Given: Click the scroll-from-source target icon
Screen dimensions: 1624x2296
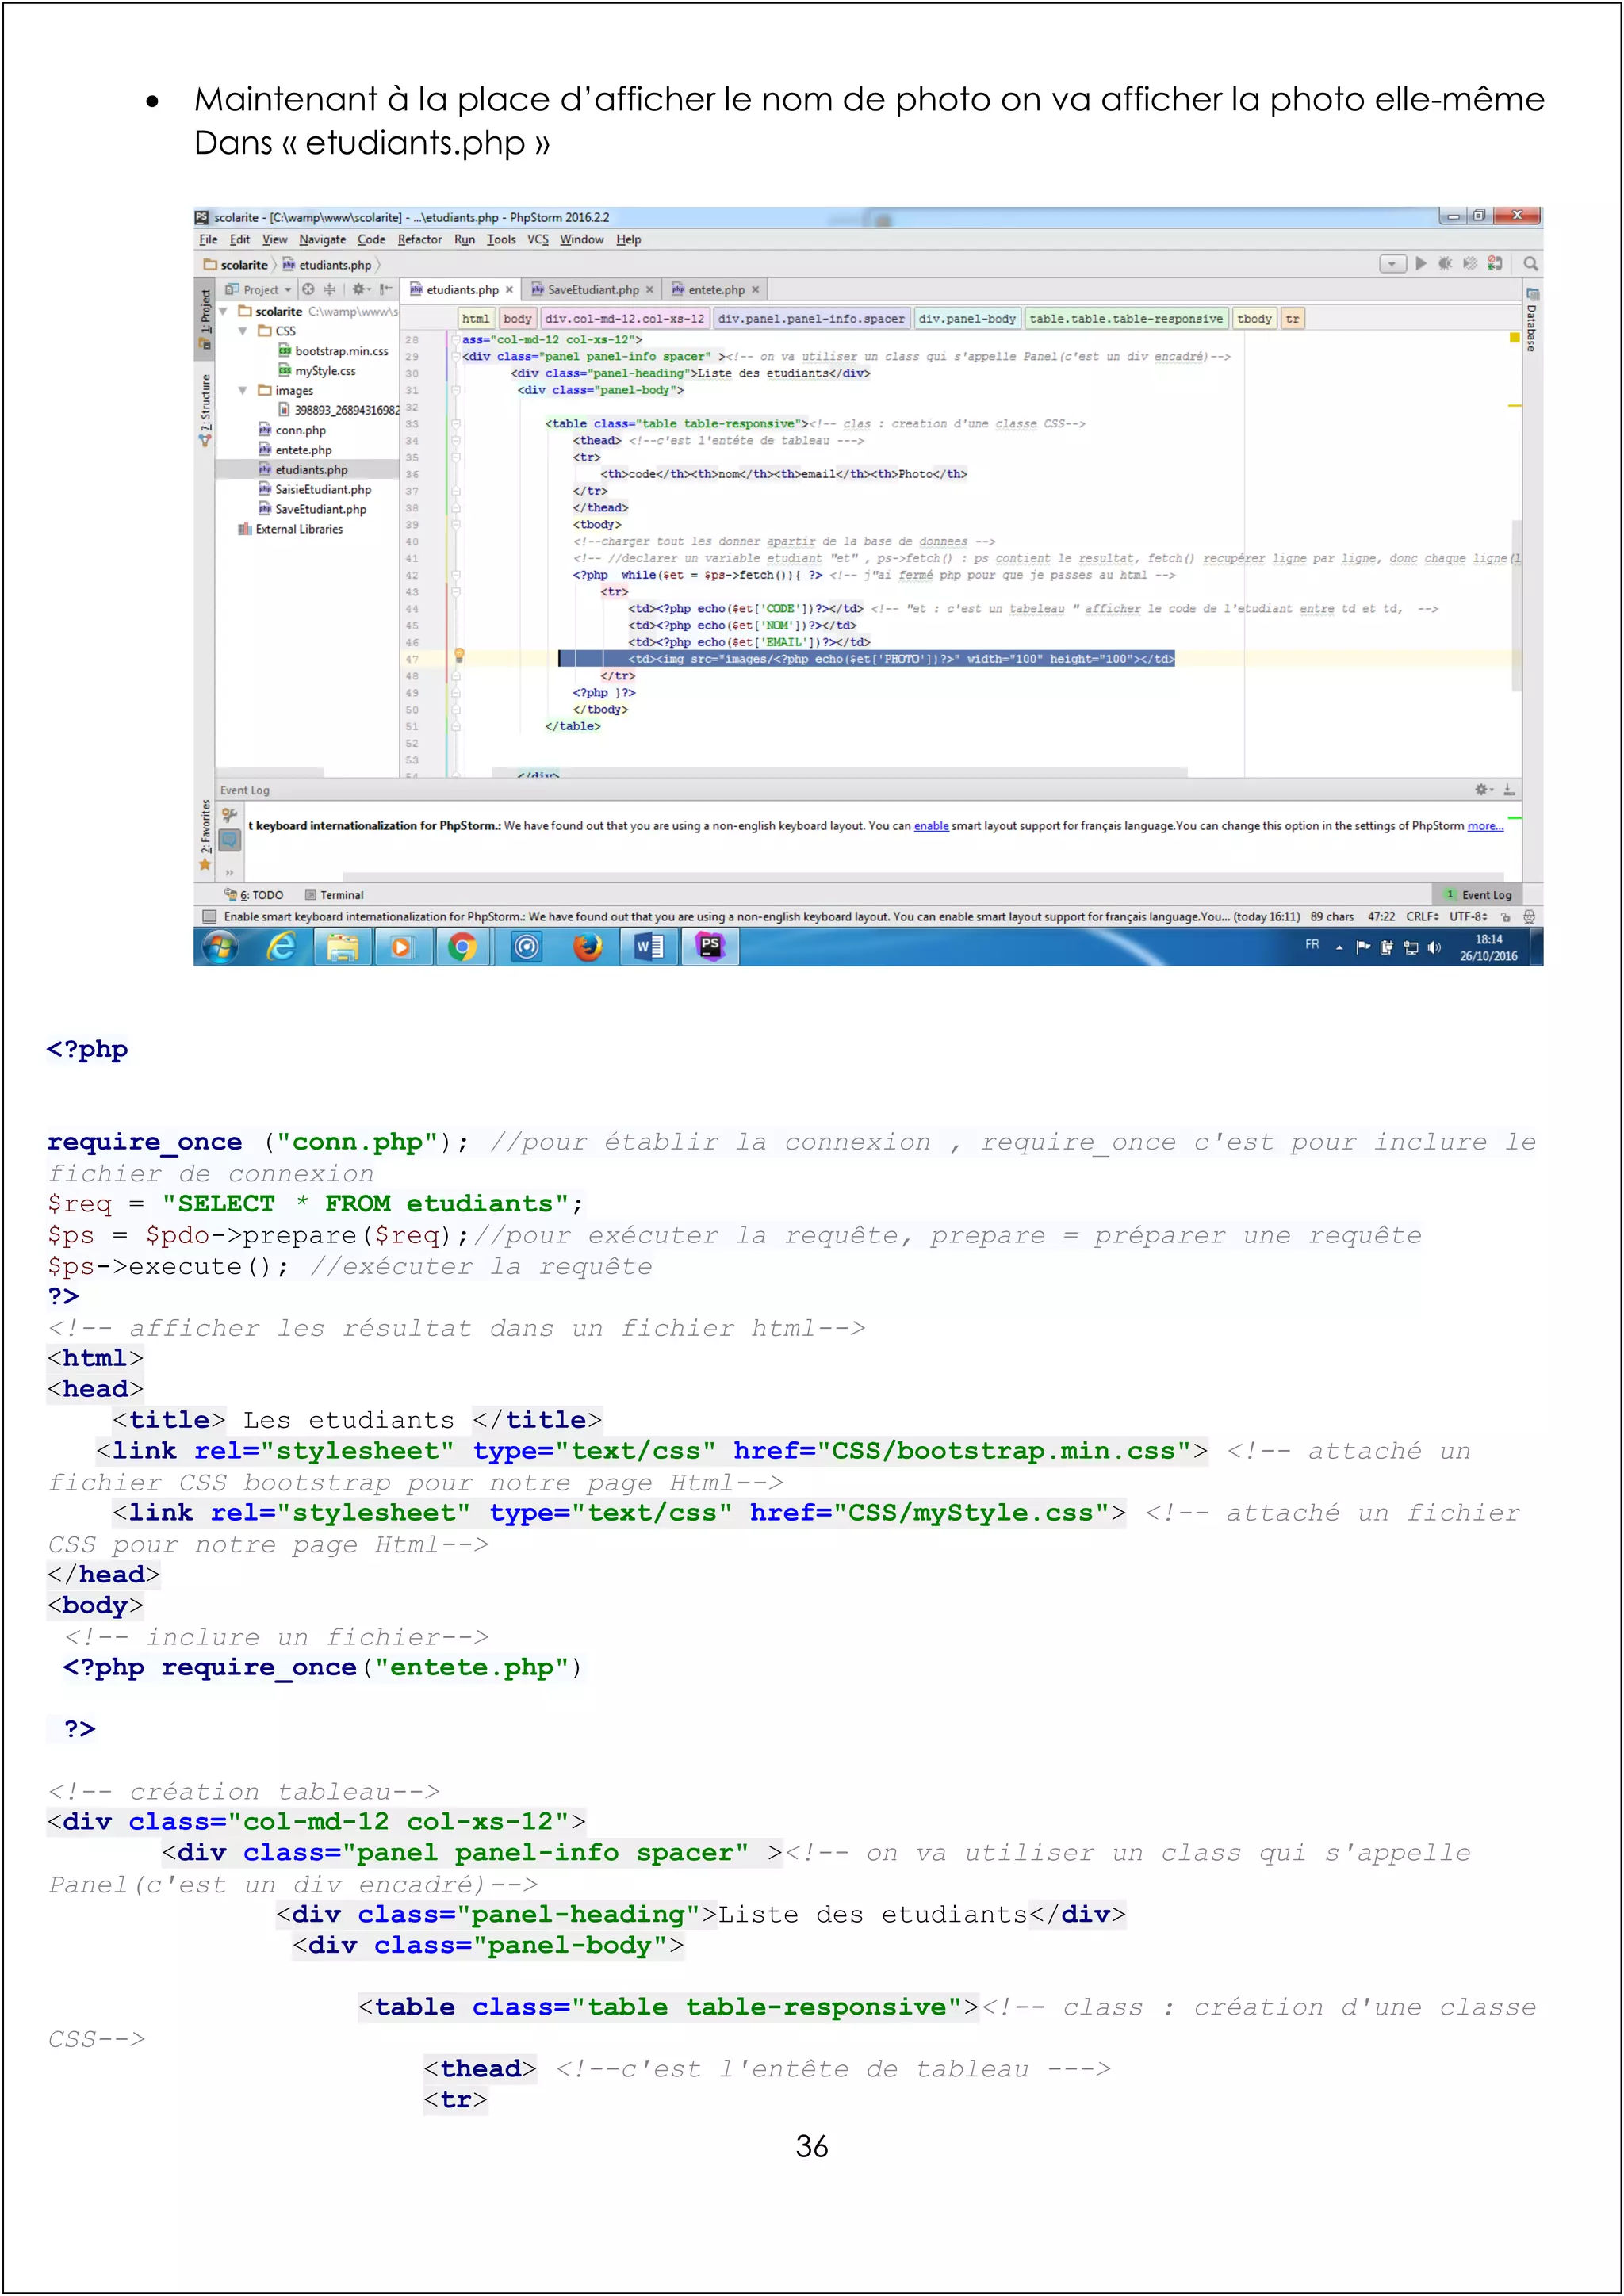Looking at the screenshot, I should click(x=308, y=290).
